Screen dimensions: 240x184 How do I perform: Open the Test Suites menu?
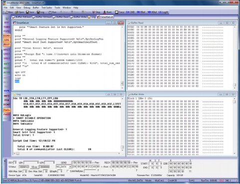47,7
